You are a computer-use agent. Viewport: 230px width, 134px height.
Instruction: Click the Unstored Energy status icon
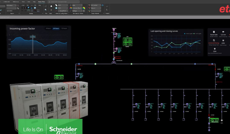click(x=214, y=40)
